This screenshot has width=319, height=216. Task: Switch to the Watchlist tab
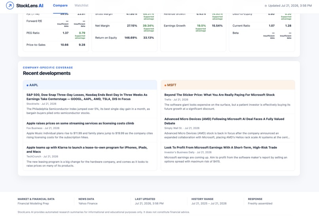(82, 6)
